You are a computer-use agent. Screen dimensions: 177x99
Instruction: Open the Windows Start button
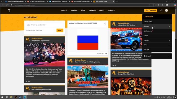click(2, 97)
